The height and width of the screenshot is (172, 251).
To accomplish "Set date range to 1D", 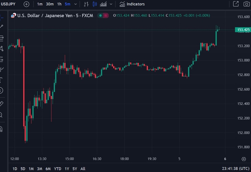I will (x=15, y=169).
